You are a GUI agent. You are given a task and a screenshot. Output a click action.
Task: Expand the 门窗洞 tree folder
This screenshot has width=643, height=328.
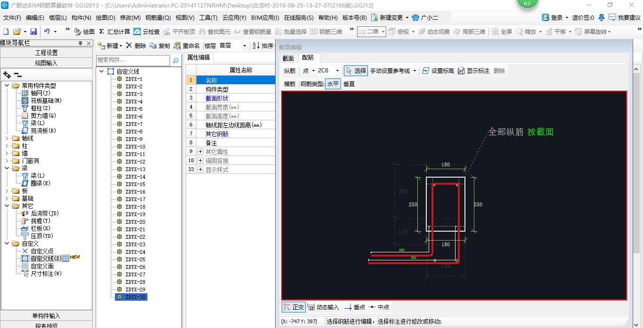coord(7,161)
